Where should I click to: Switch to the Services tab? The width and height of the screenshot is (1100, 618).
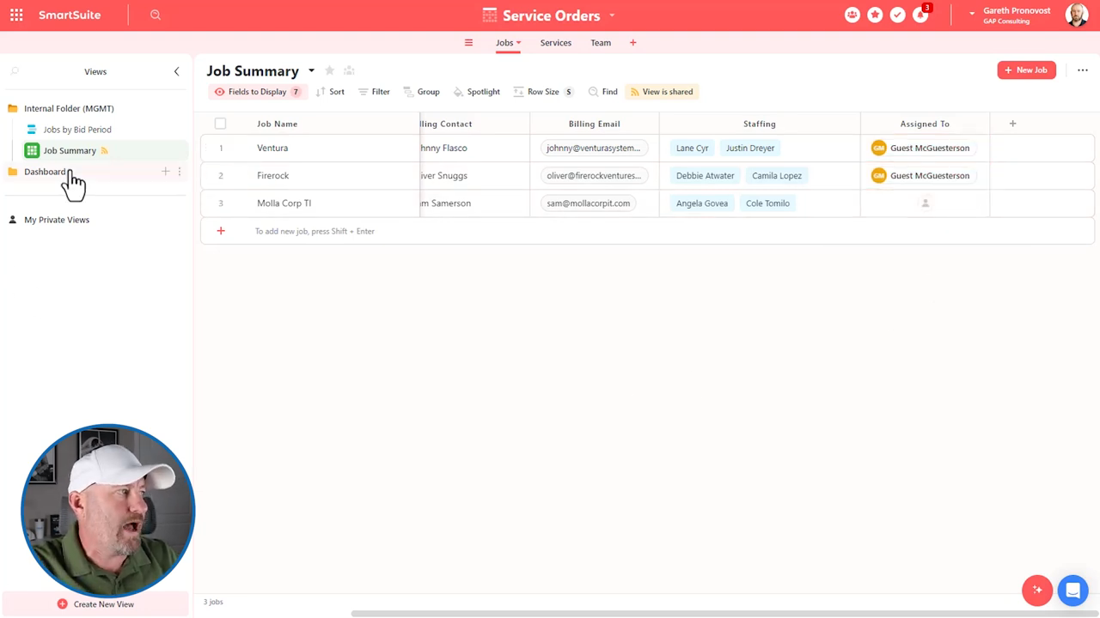pyautogui.click(x=556, y=43)
